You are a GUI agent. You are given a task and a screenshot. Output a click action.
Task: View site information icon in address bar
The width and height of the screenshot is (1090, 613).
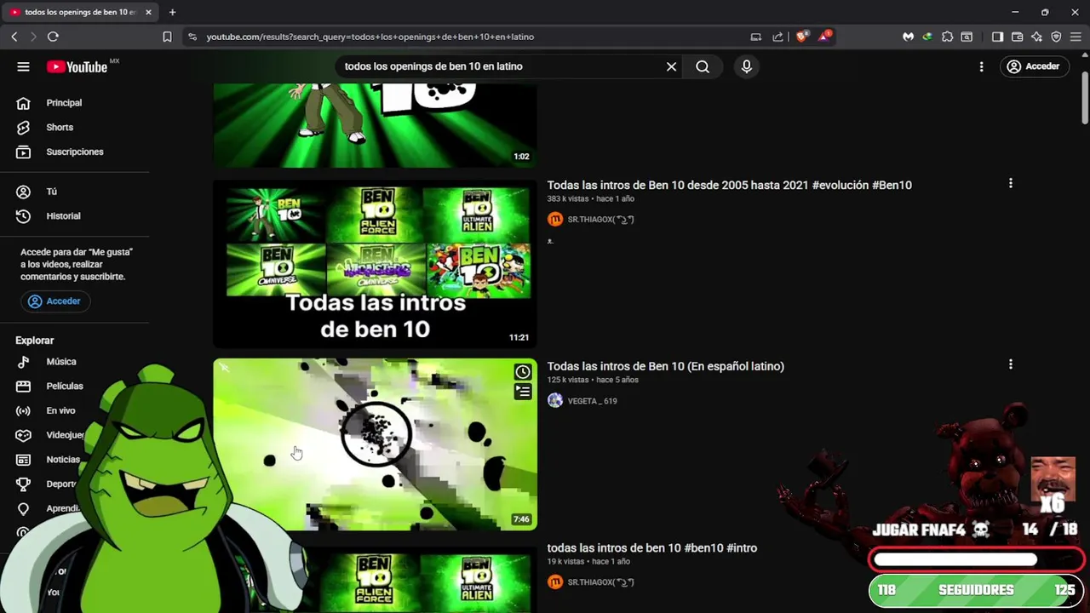click(x=192, y=37)
